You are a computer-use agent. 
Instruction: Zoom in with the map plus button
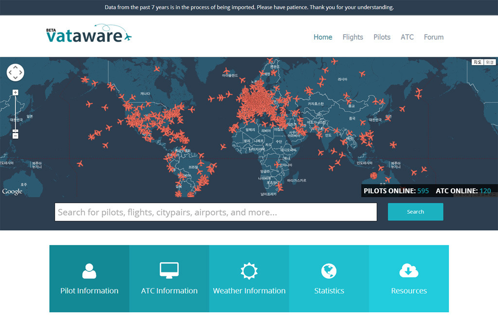click(x=16, y=92)
